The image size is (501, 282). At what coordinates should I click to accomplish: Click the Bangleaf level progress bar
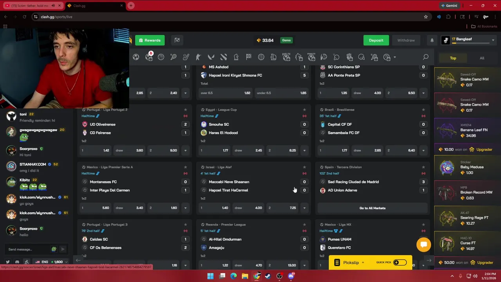coord(471,43)
